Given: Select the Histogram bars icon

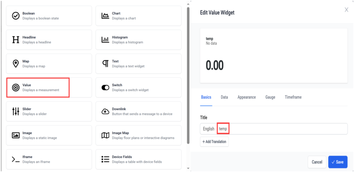Looking at the screenshot, I should pos(105,40).
